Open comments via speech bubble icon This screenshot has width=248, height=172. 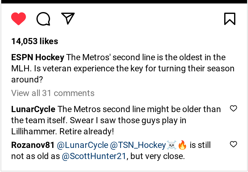tap(43, 19)
